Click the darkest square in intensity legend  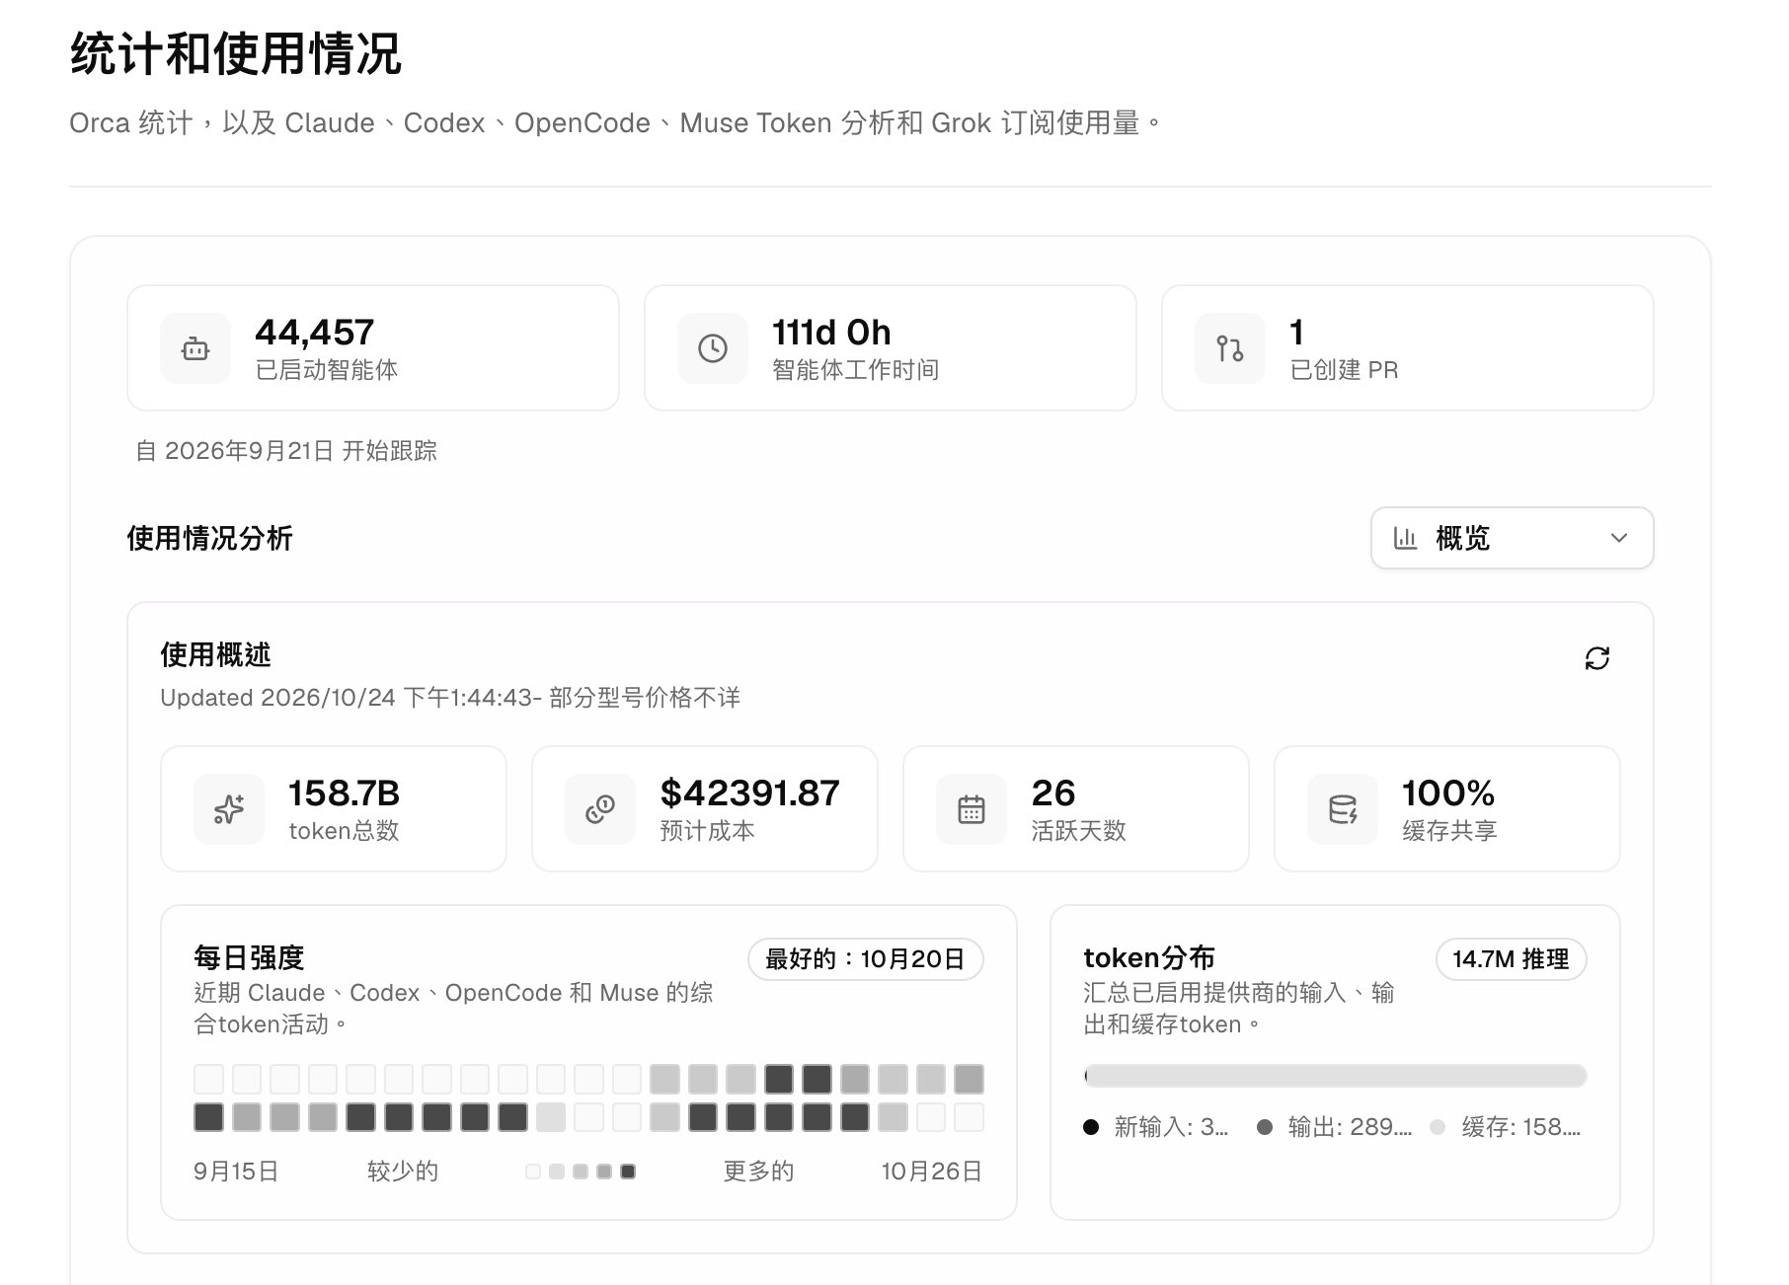pos(628,1172)
